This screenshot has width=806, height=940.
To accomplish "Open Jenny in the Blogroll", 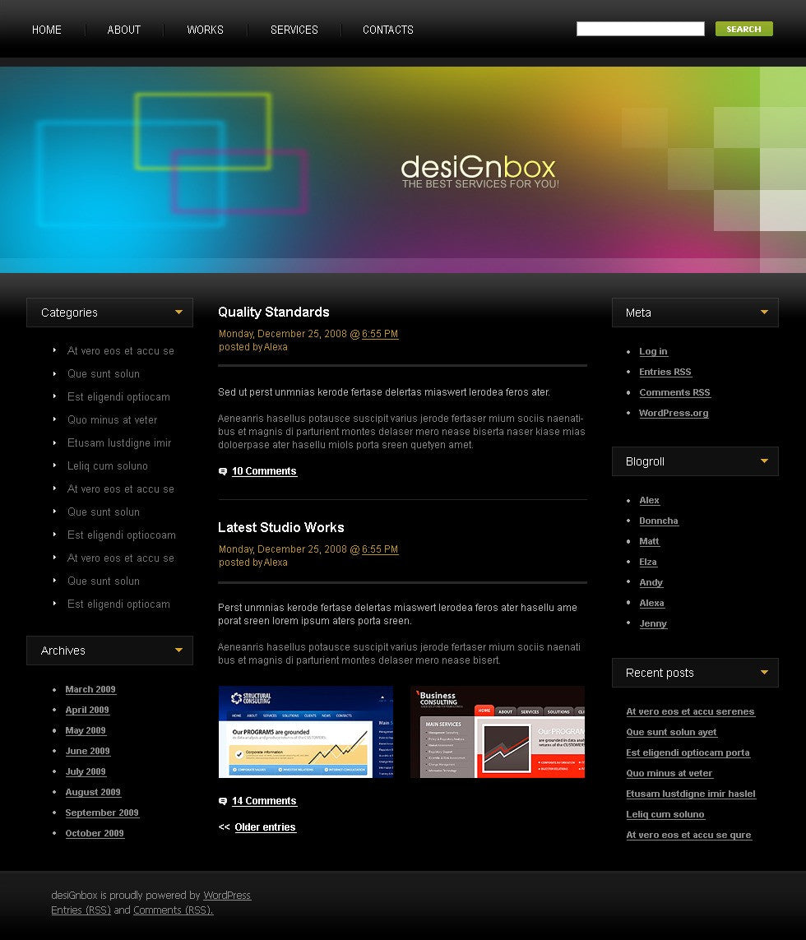I will coord(653,623).
